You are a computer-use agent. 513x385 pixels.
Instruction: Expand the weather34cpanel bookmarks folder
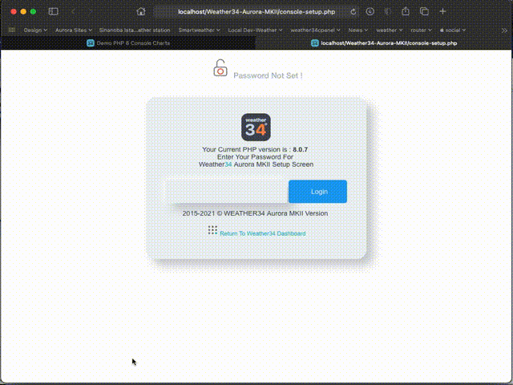315,30
